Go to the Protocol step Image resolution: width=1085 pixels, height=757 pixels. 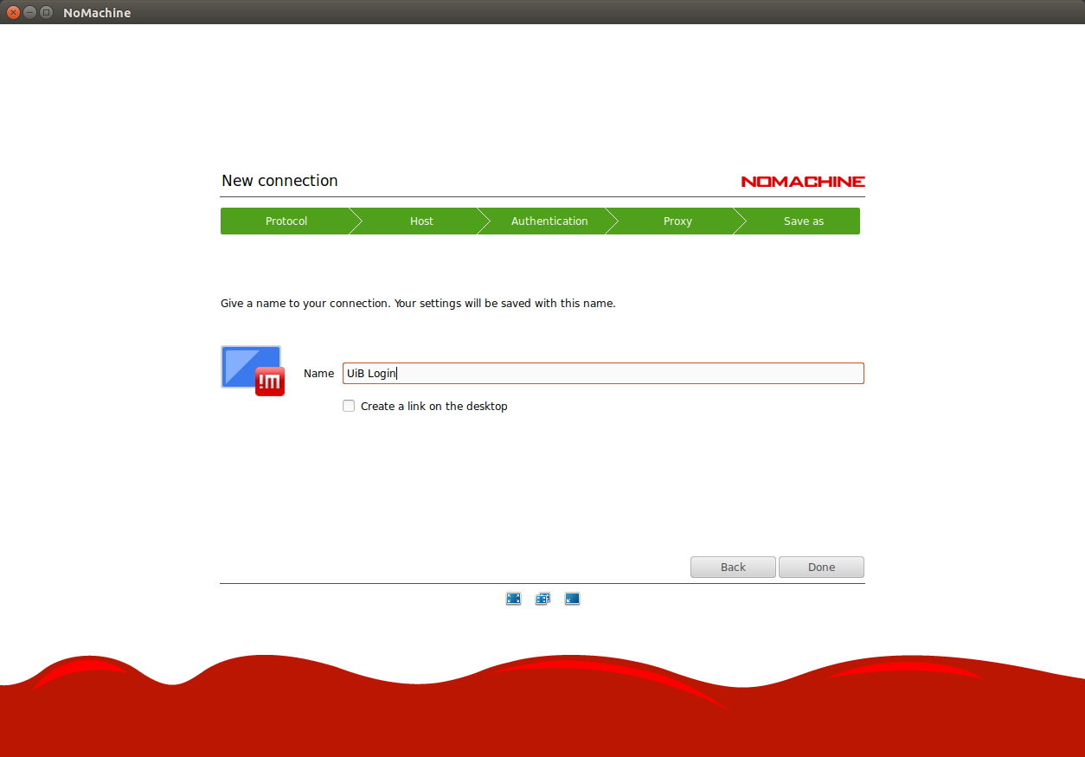286,221
